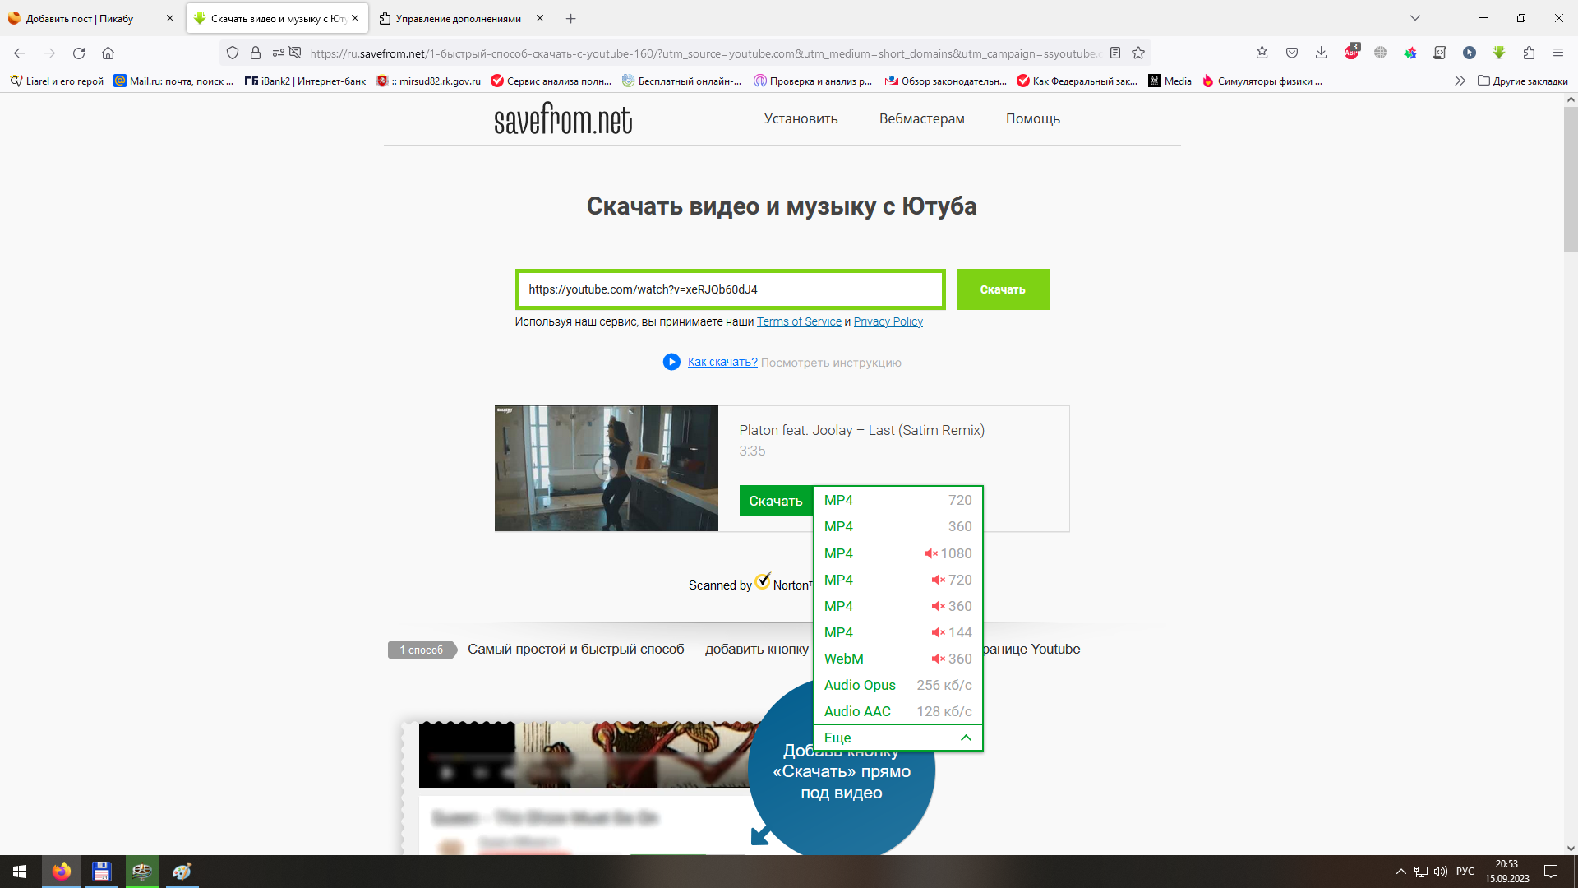Close the Скачать видео и музыку tab
The height and width of the screenshot is (888, 1578).
pyautogui.click(x=355, y=18)
